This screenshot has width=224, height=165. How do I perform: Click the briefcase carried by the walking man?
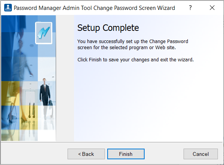click(x=50, y=103)
